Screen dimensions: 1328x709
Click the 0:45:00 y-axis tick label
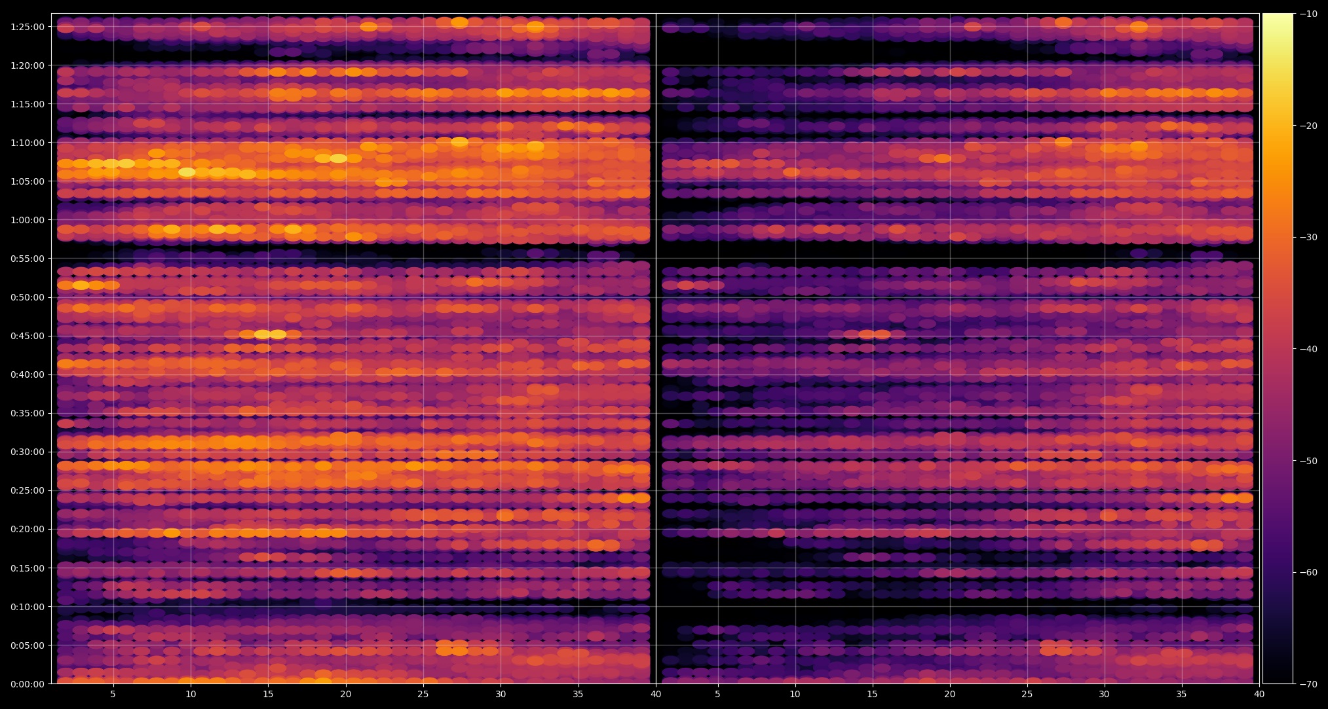click(27, 336)
